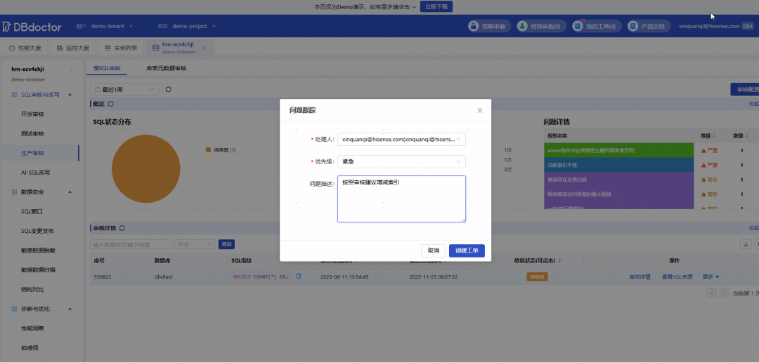Go to previous page arrow
Screen dimensions: 759x362
(x=711, y=293)
